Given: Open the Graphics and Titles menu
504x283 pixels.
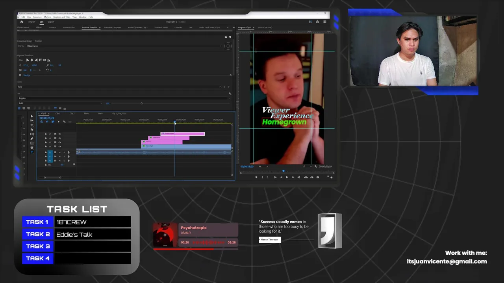Looking at the screenshot, I should click(62, 17).
